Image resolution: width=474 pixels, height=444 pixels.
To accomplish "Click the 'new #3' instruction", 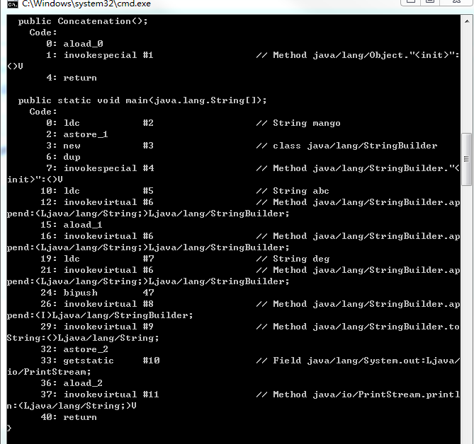I will [x=108, y=146].
